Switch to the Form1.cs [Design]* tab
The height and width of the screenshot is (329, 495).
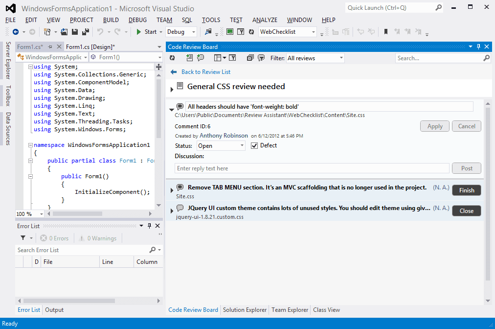[90, 47]
